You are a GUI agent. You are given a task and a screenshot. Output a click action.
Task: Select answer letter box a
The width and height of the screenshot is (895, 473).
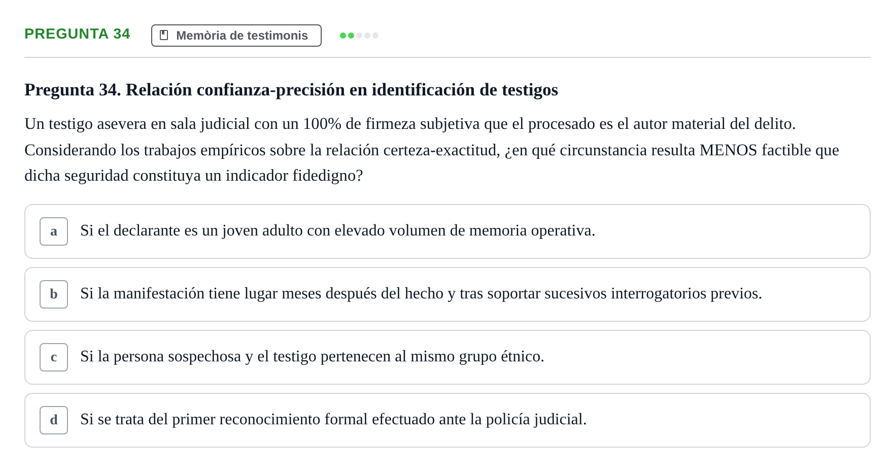point(54,231)
